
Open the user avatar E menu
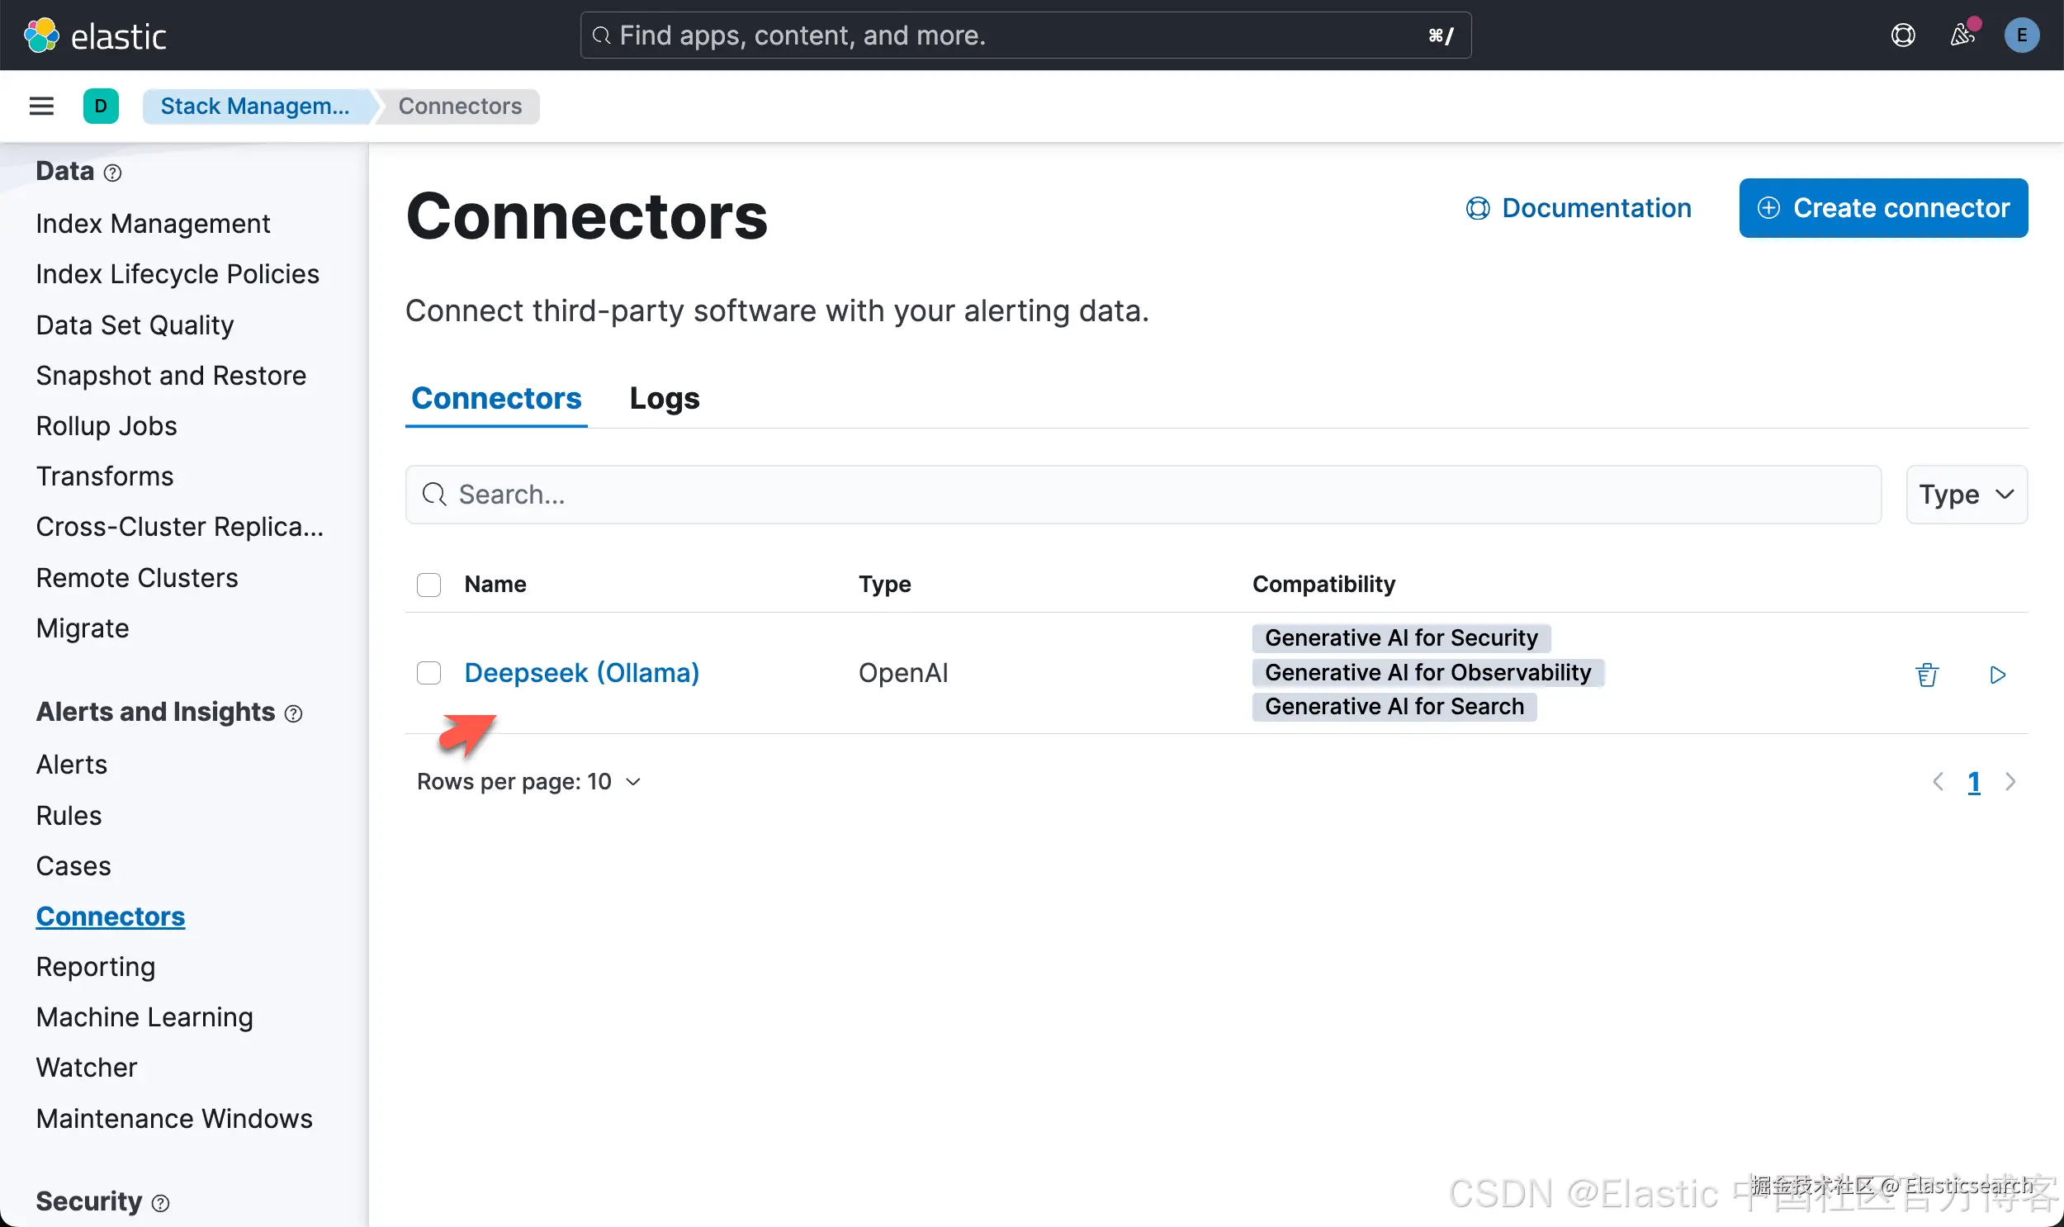pyautogui.click(x=2021, y=36)
